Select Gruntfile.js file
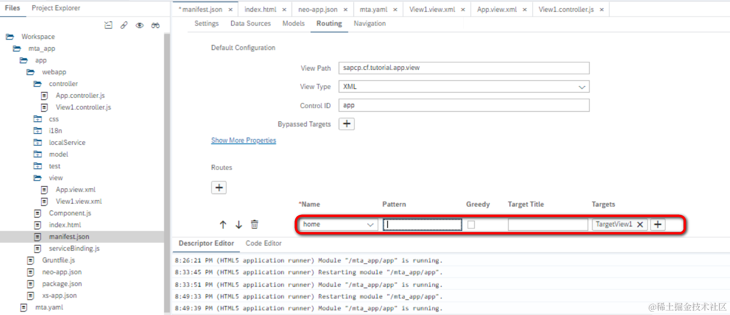Image resolution: width=730 pixels, height=315 pixels. pos(58,260)
